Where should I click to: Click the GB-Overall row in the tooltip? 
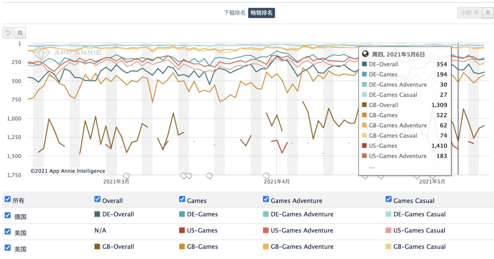click(404, 105)
